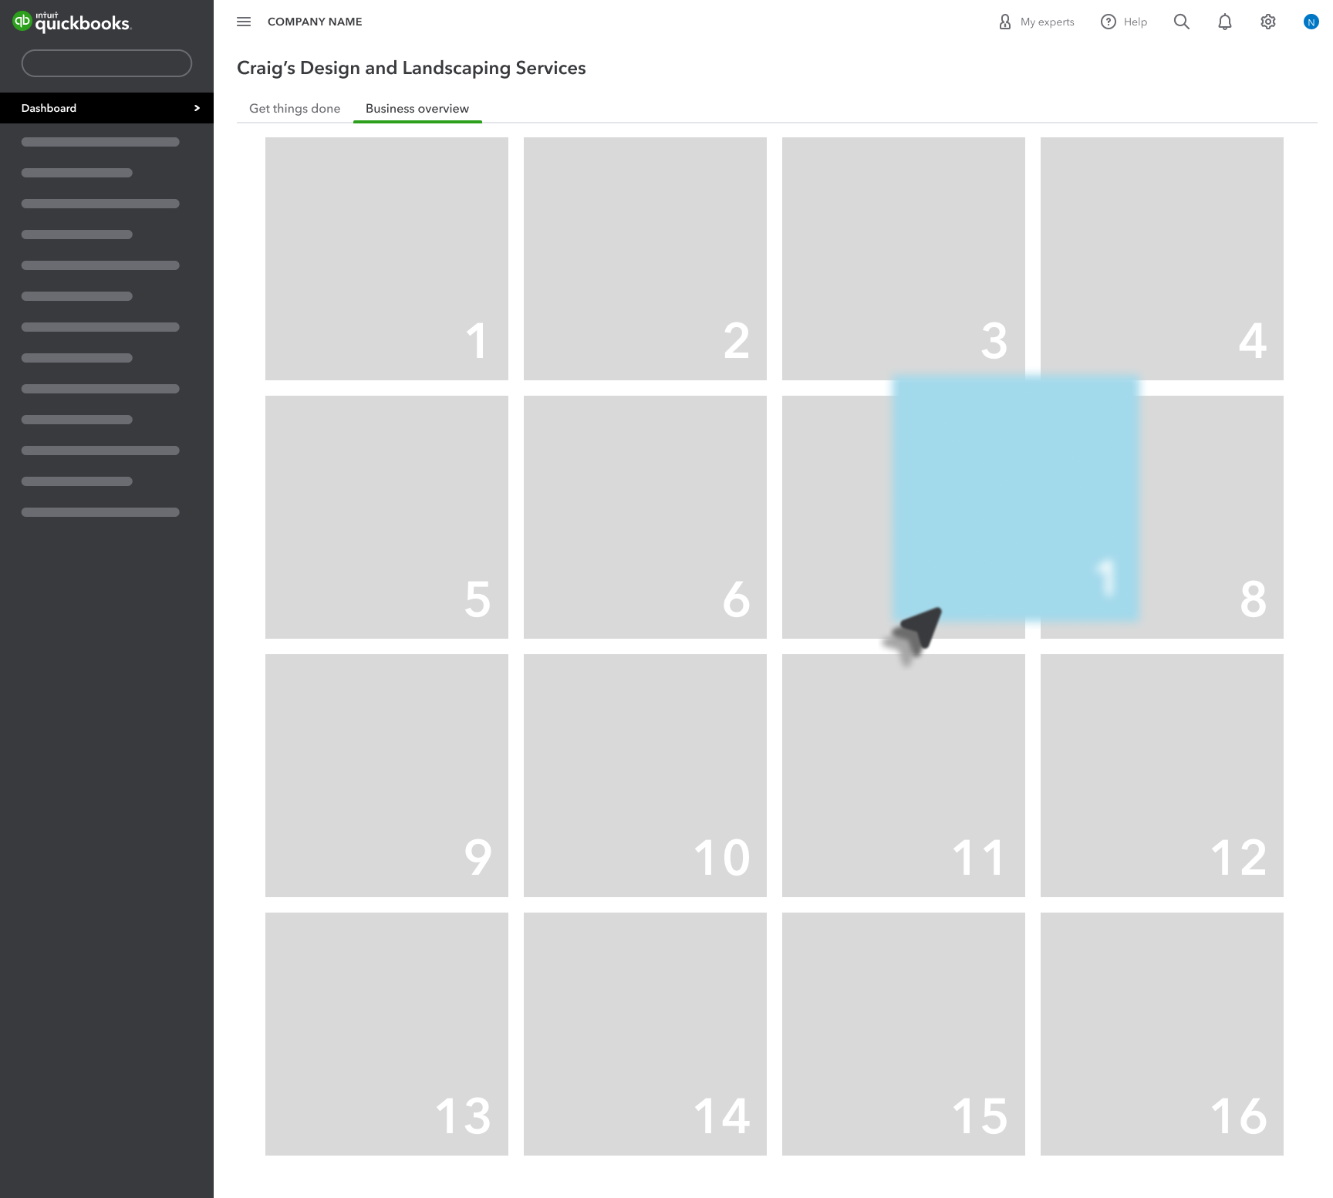Select the Business overview tab
Screen dimensions: 1333x1198
tap(417, 109)
